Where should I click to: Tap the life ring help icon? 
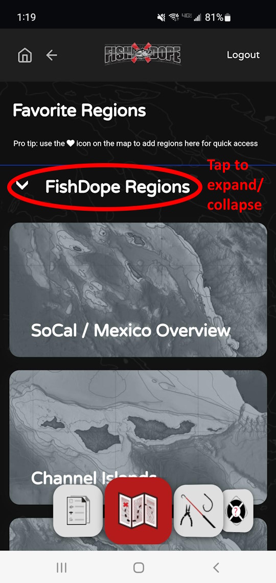[x=238, y=510]
